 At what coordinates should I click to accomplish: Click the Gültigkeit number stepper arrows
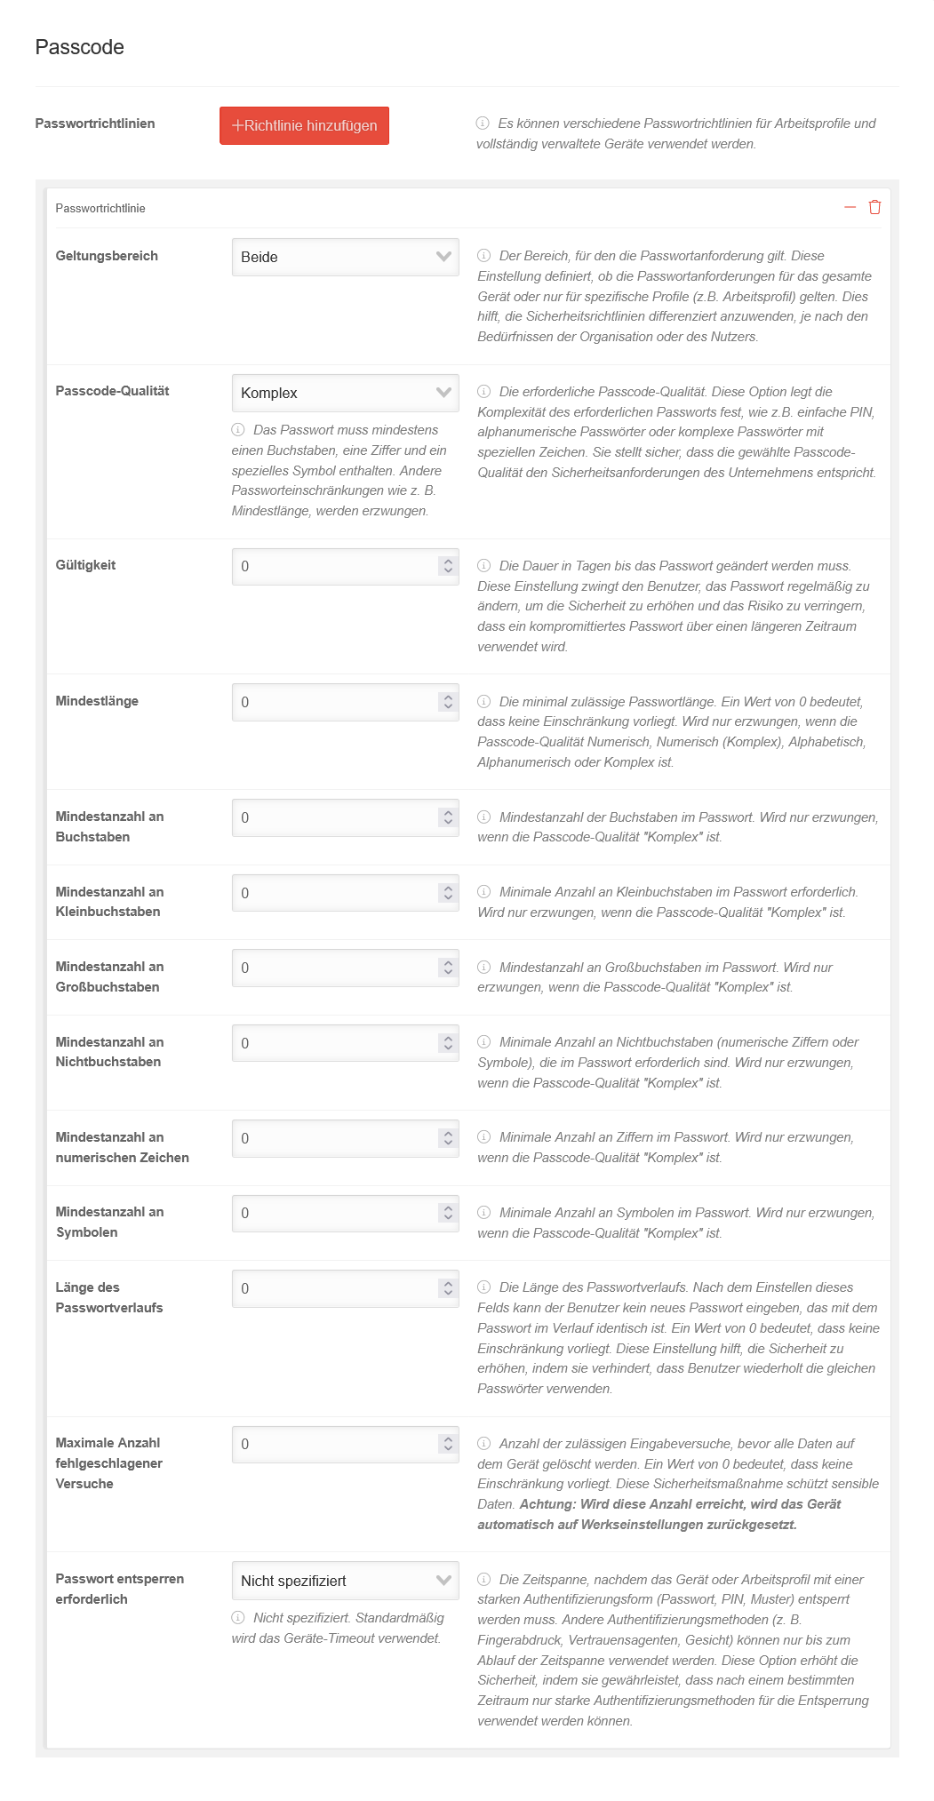coord(448,566)
